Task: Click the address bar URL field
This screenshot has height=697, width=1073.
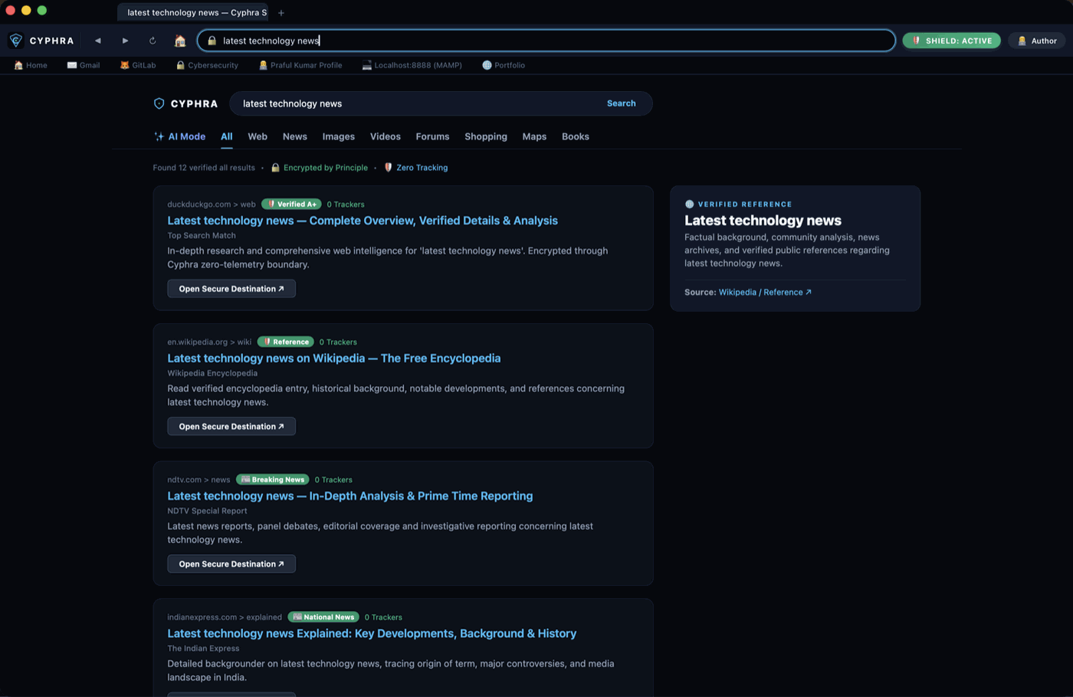Action: click(x=546, y=41)
